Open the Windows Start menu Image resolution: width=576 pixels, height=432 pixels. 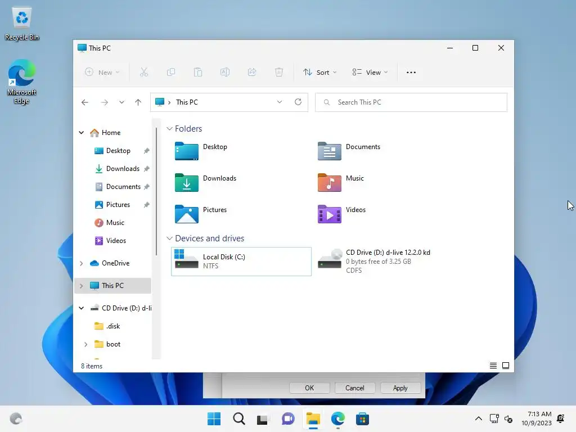(x=214, y=418)
